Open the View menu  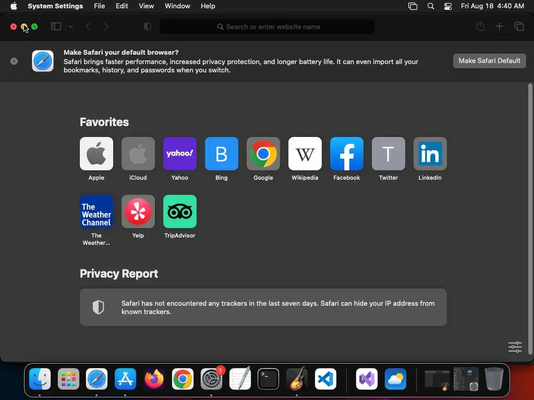click(x=146, y=6)
